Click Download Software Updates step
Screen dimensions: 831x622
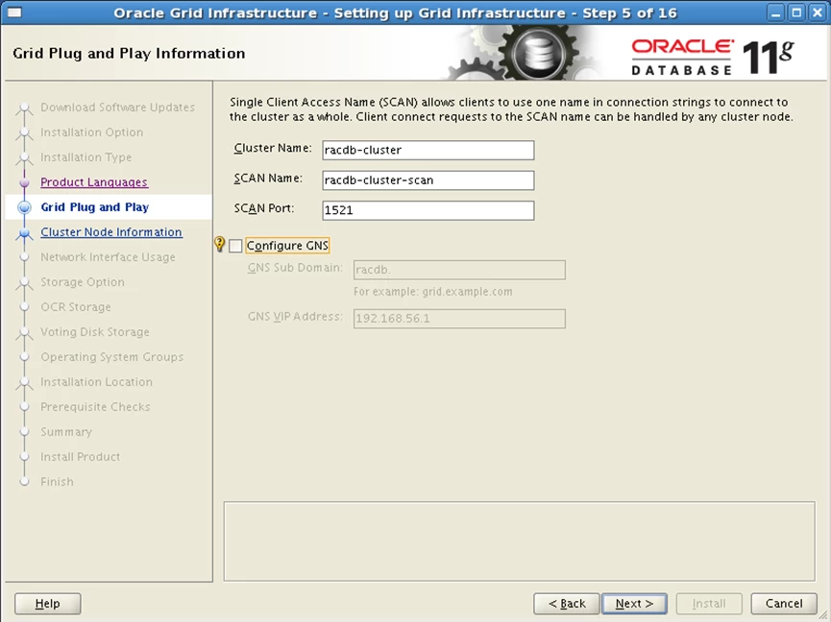point(117,108)
